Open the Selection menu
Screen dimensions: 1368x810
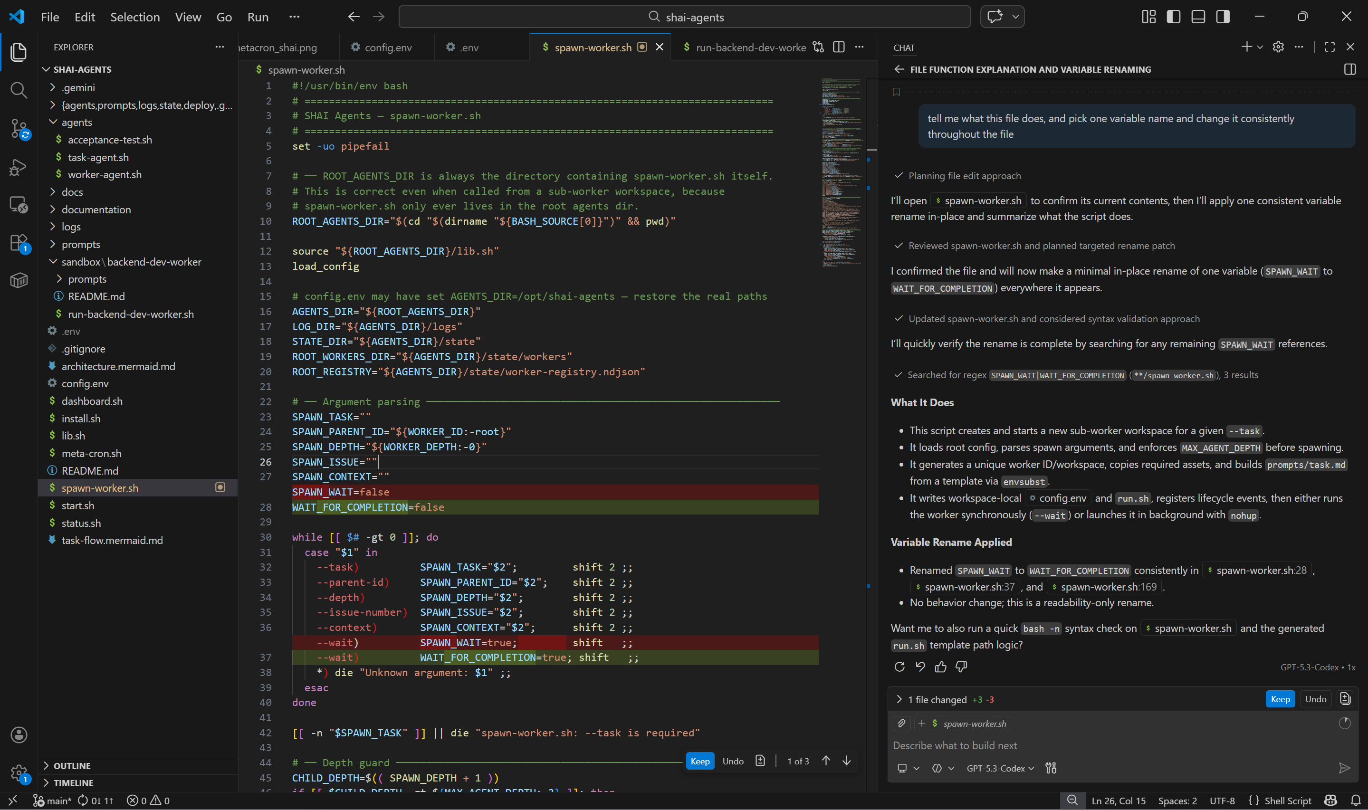click(135, 17)
